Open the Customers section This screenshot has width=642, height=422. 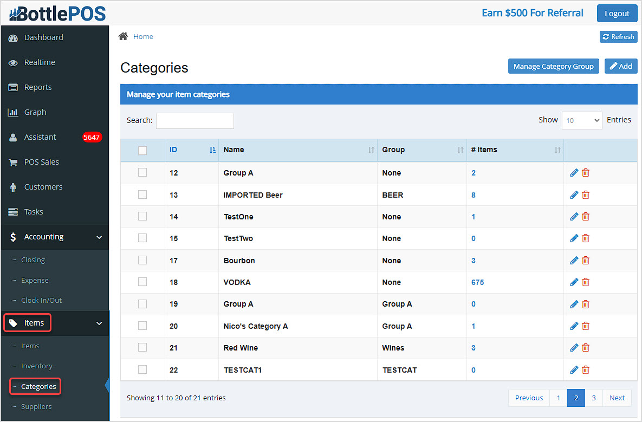14,186
